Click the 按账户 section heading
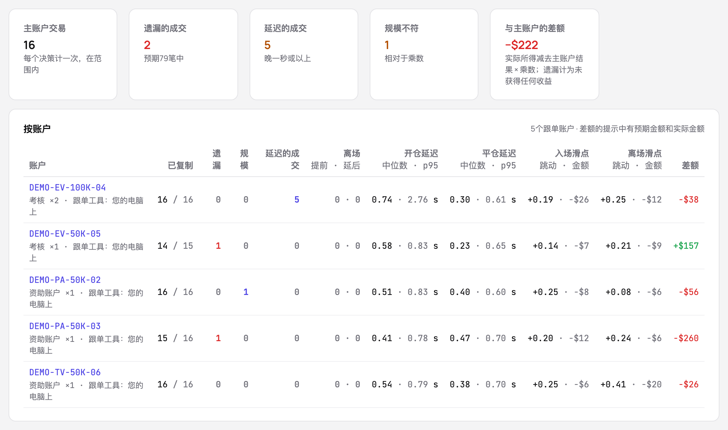Screen dimensions: 728x430 37,129
